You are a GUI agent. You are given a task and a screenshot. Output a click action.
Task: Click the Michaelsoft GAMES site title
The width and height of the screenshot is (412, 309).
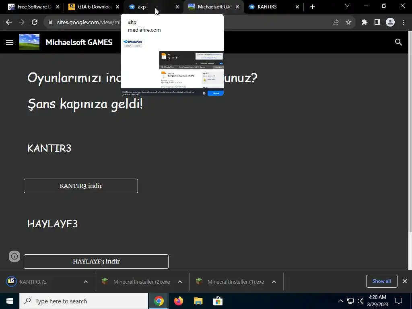point(79,42)
